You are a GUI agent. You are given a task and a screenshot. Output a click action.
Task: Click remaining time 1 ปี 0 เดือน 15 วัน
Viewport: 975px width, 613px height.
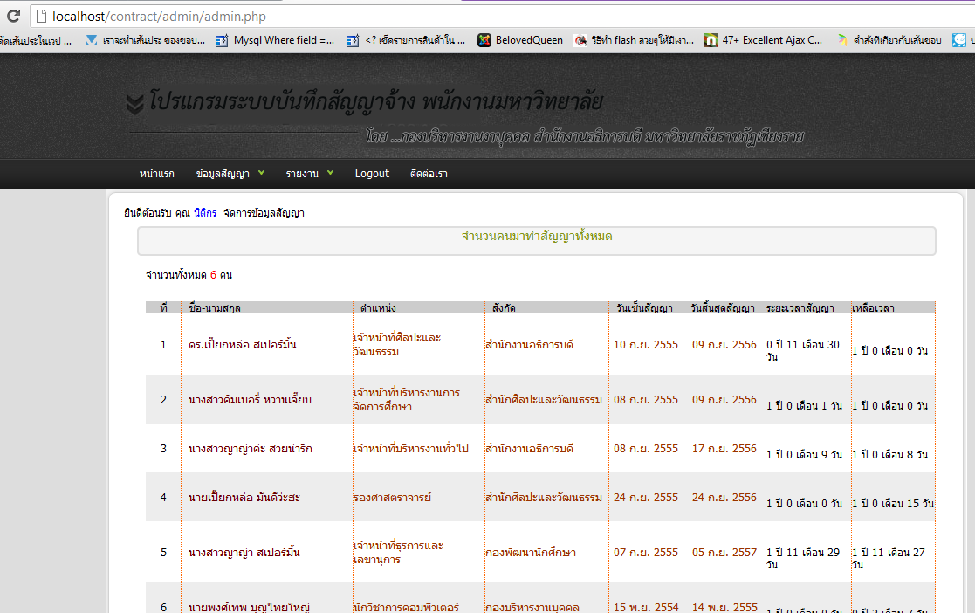pos(893,503)
